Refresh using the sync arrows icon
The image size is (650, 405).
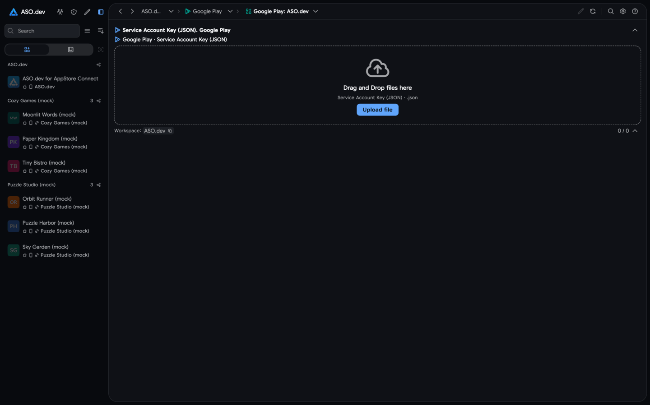[593, 11]
